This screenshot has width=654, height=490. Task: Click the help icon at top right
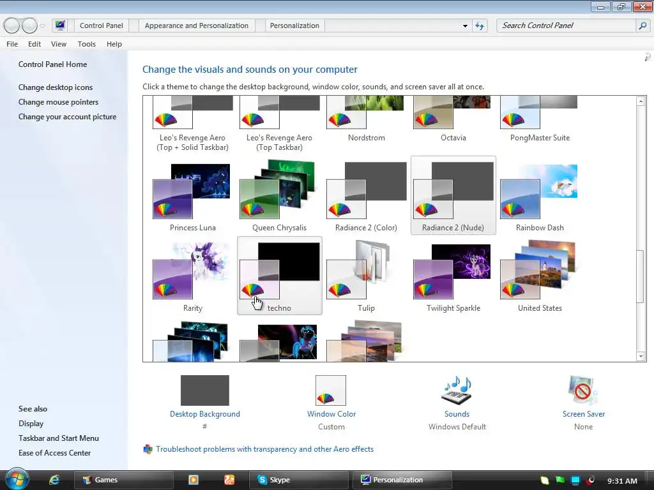tap(648, 57)
